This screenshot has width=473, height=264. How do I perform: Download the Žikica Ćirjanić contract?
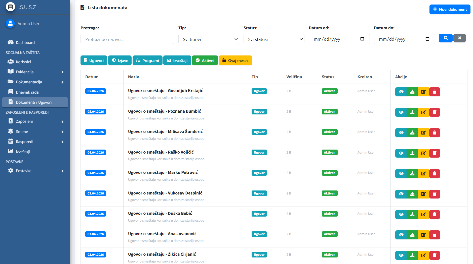[412, 255]
